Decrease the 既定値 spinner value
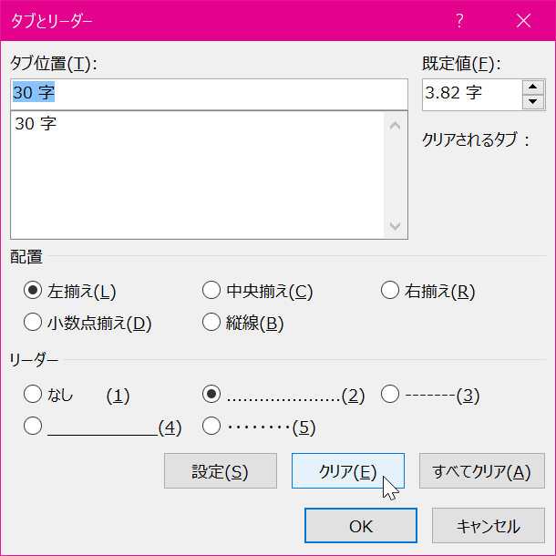 [x=533, y=100]
